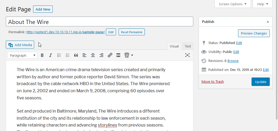Click the Permalink label text
The height and width of the screenshot is (131, 278).
coord(17,32)
